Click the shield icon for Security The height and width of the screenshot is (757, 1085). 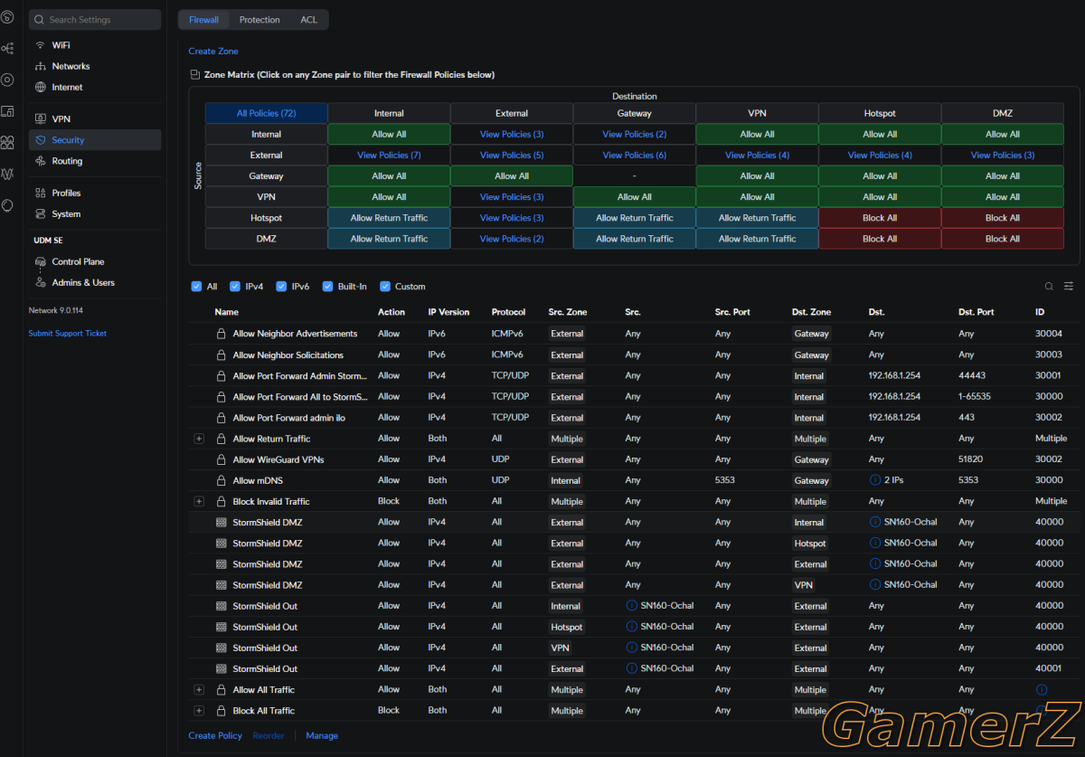(40, 140)
